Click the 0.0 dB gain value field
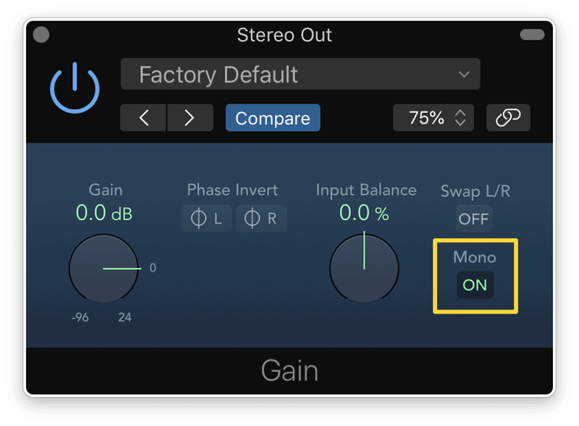 104,214
